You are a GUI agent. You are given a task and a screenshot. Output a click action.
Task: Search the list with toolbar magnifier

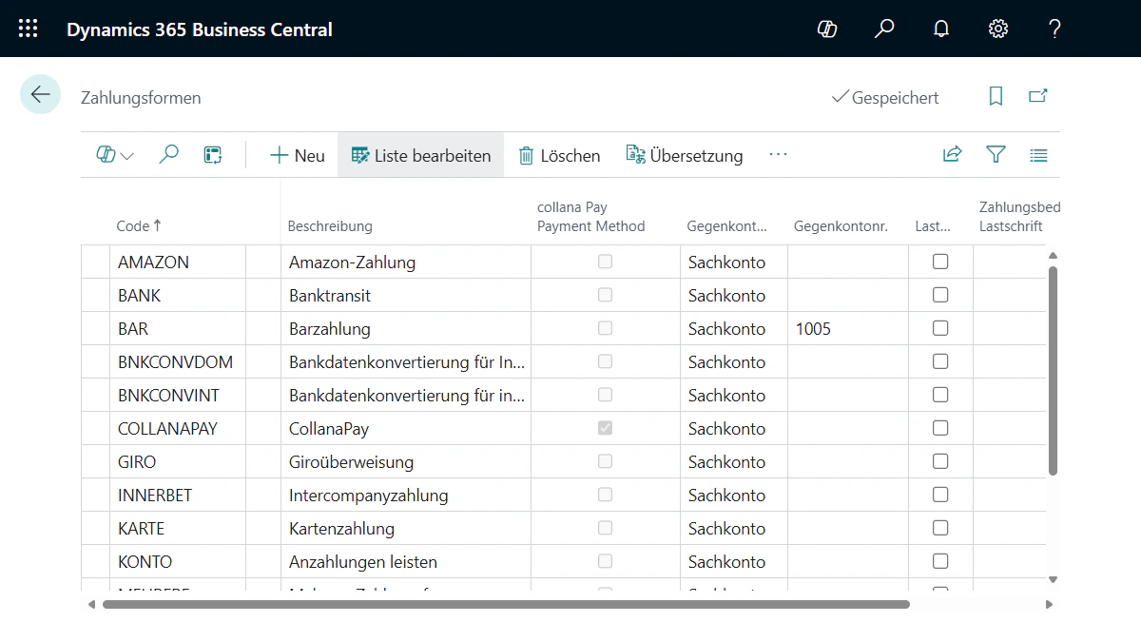169,154
